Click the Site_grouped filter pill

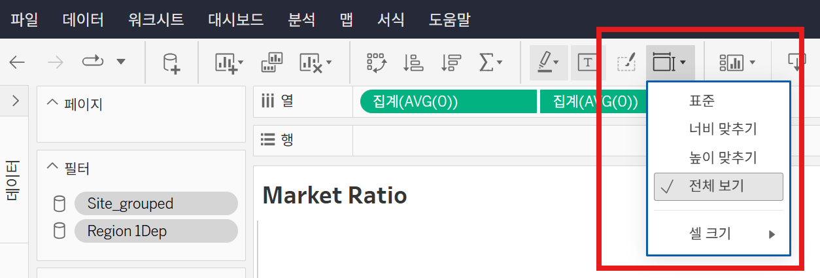click(x=156, y=203)
